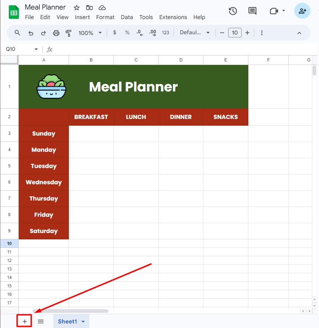Select the DINNER header cell
This screenshot has height=328, width=319.
181,117
